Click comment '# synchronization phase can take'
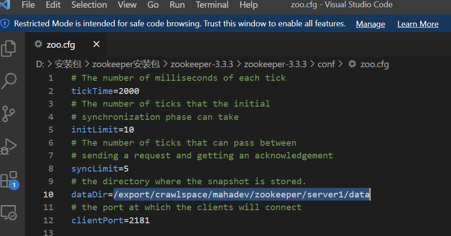 point(155,117)
